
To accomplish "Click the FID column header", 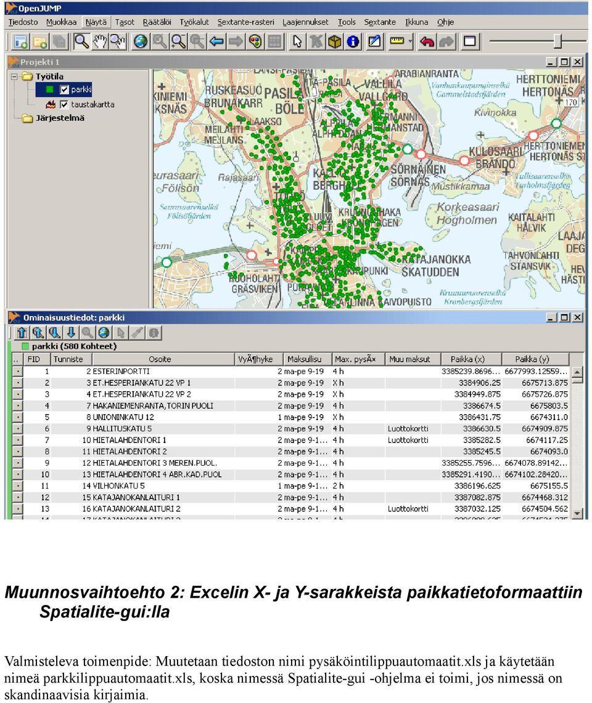I will (x=36, y=359).
